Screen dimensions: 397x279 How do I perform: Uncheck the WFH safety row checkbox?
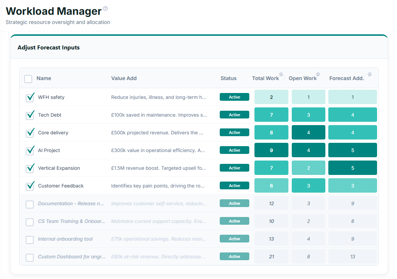tap(30, 97)
